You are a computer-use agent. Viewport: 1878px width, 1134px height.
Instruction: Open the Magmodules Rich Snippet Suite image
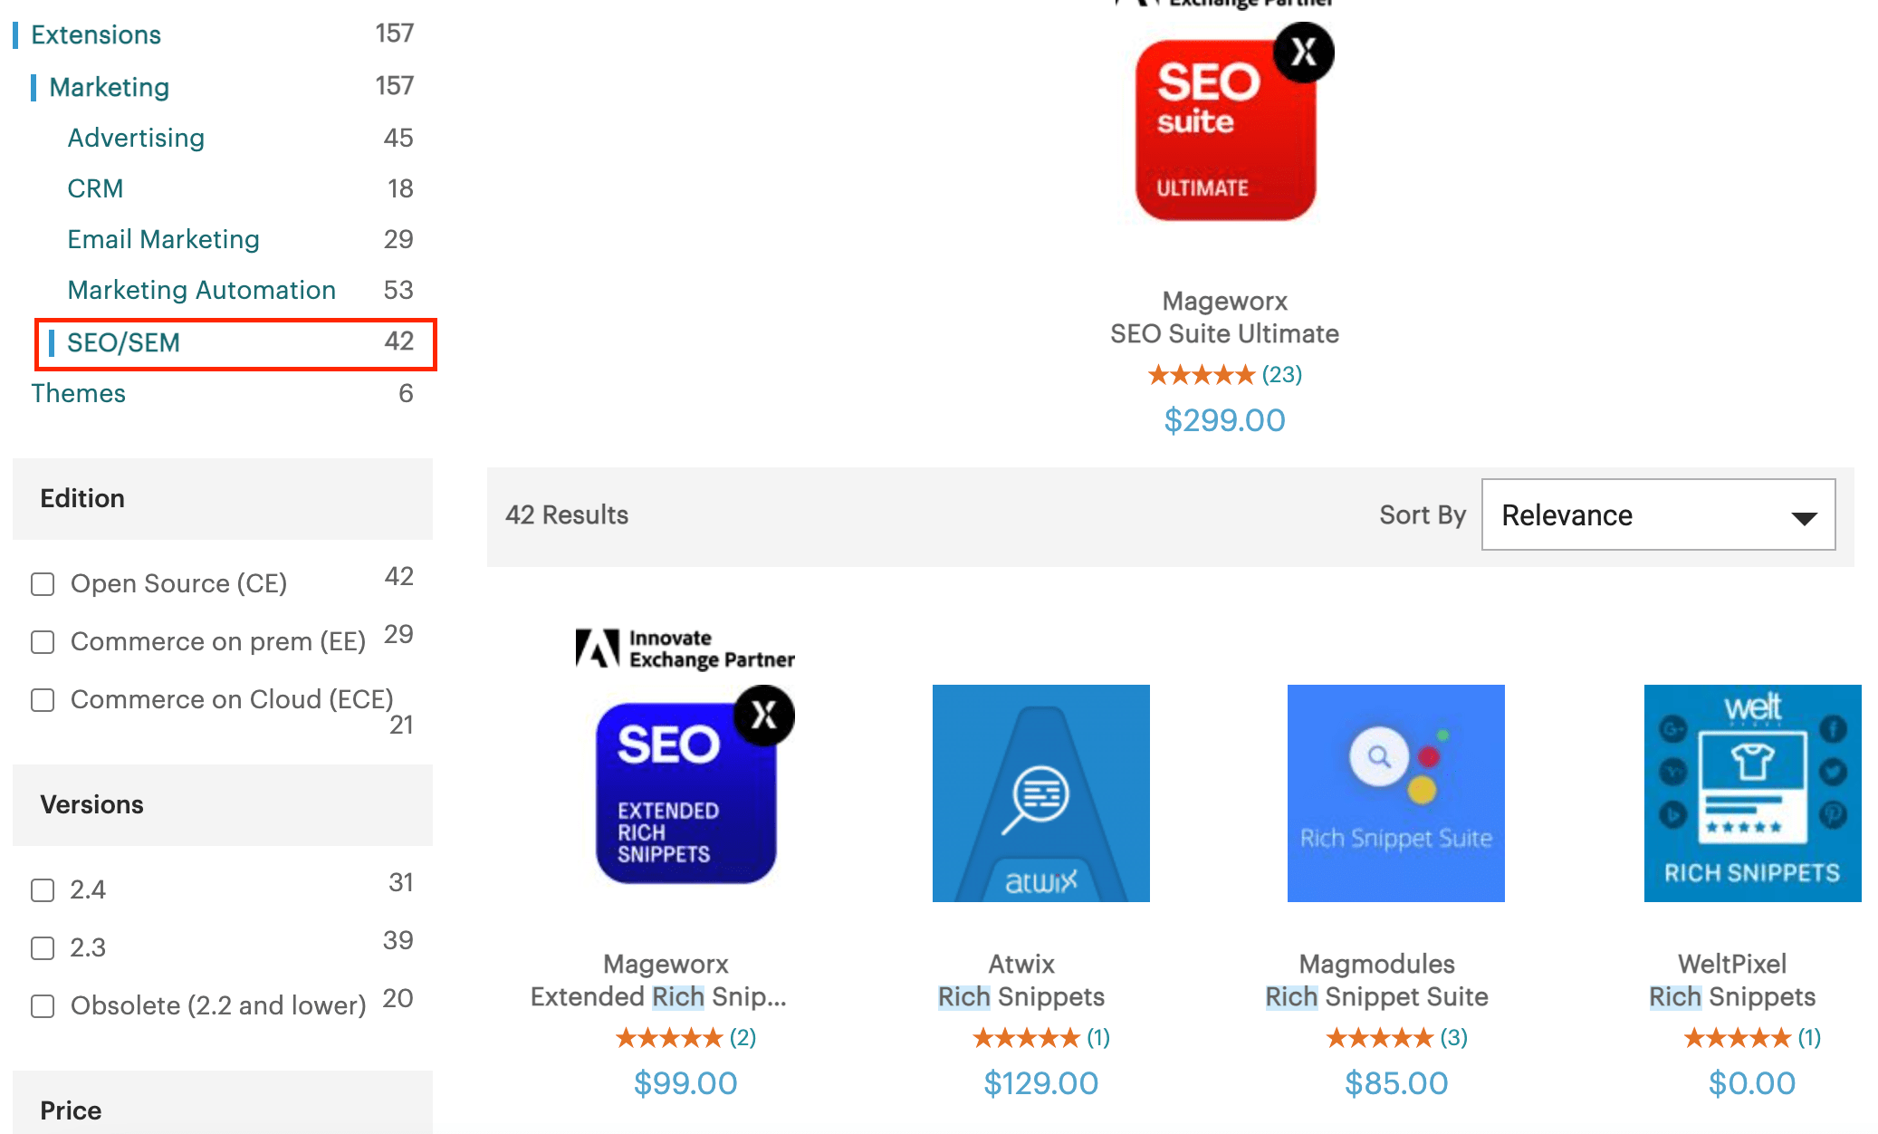(1396, 793)
